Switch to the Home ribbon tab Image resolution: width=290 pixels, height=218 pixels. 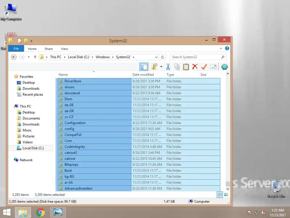click(32, 49)
